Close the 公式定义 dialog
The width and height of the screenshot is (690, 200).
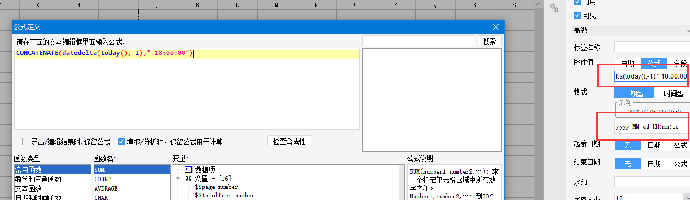[x=496, y=26]
